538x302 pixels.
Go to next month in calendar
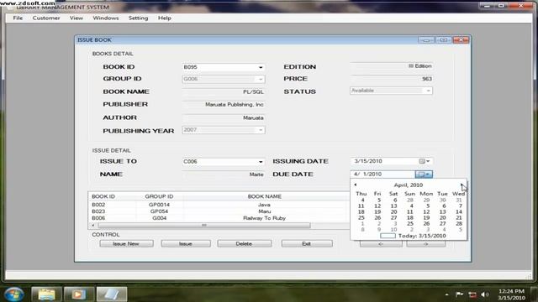coord(462,185)
